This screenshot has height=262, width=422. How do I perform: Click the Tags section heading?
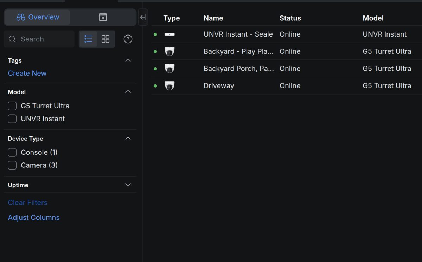pos(15,60)
